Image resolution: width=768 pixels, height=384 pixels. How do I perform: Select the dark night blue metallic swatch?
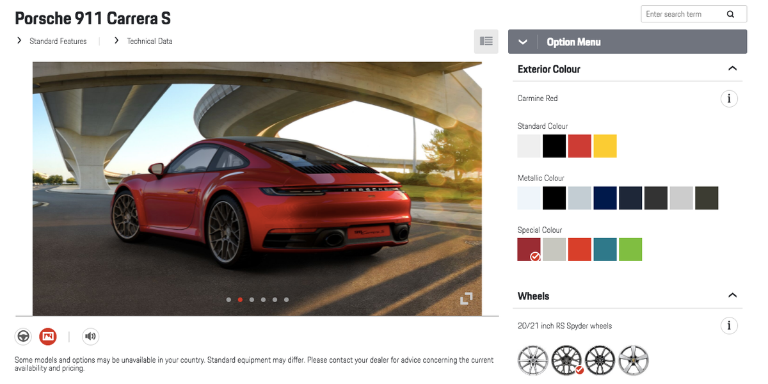point(630,198)
